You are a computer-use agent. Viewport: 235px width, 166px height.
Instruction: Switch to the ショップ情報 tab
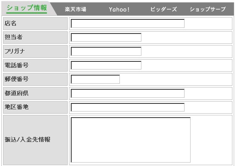27,8
